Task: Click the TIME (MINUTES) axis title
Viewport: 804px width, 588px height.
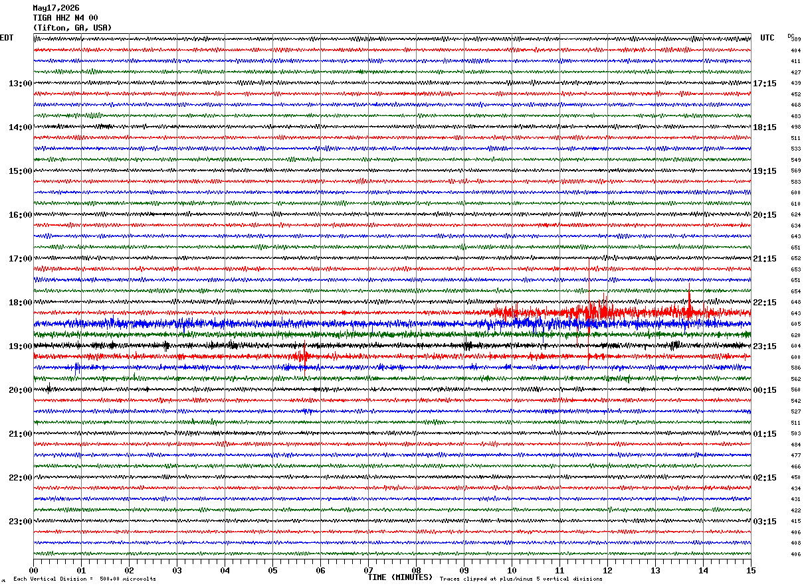Action: click(x=400, y=577)
